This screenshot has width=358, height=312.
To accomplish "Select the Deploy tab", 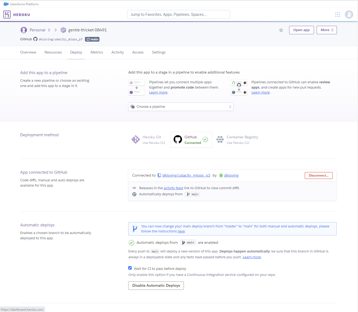I will coord(76,52).
